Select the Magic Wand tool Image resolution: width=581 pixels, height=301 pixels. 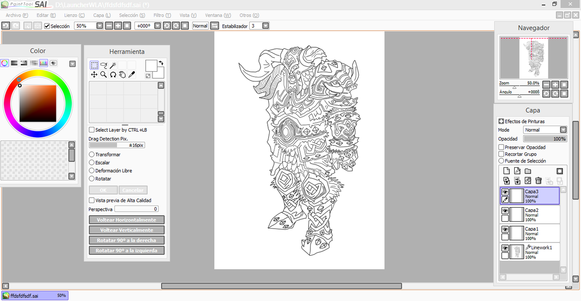tap(113, 65)
